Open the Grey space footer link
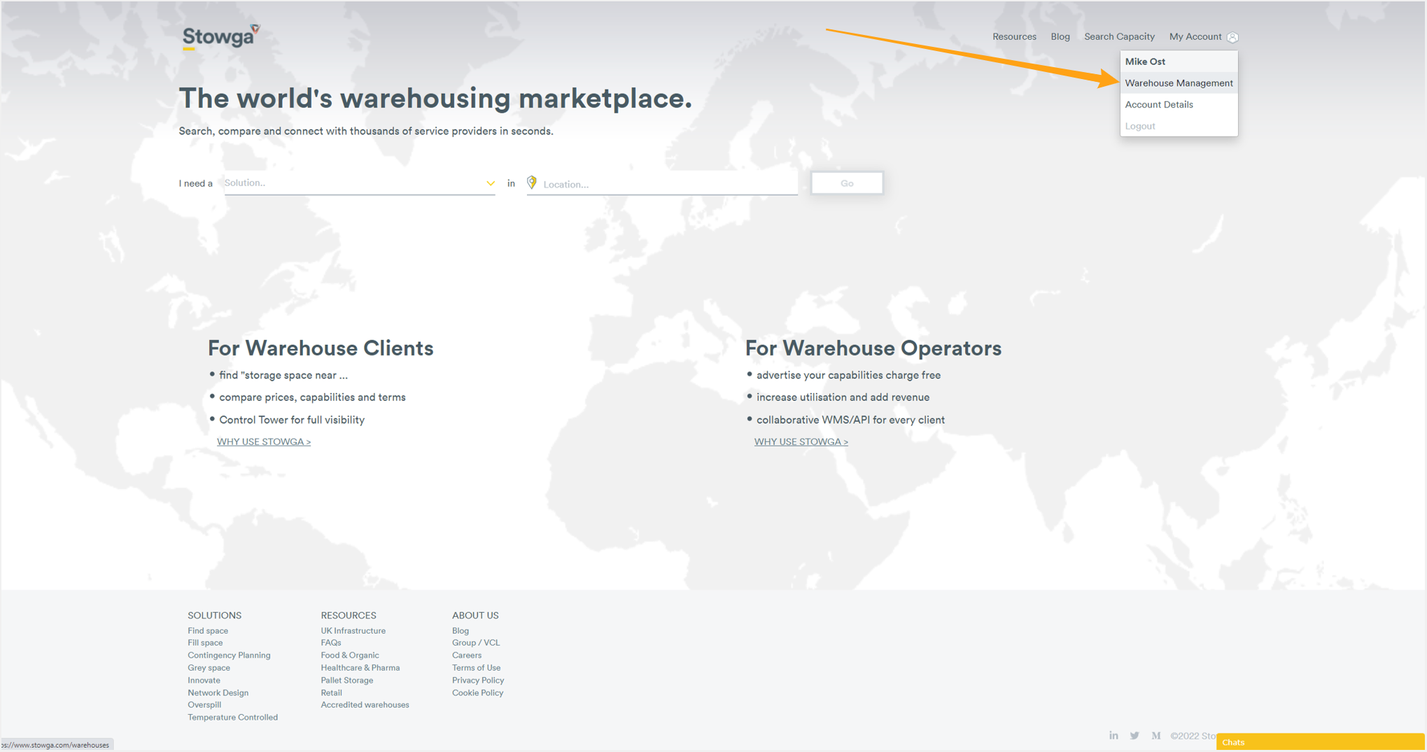This screenshot has height=752, width=1427. click(209, 668)
